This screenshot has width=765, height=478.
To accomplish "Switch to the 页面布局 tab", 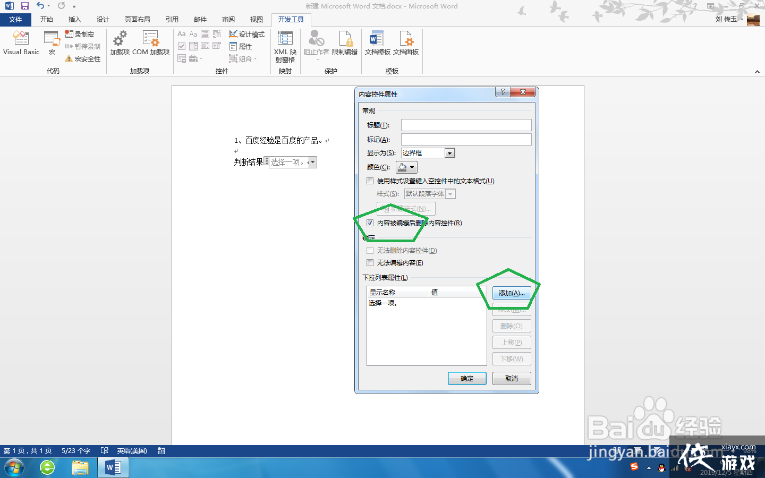I will (x=138, y=20).
